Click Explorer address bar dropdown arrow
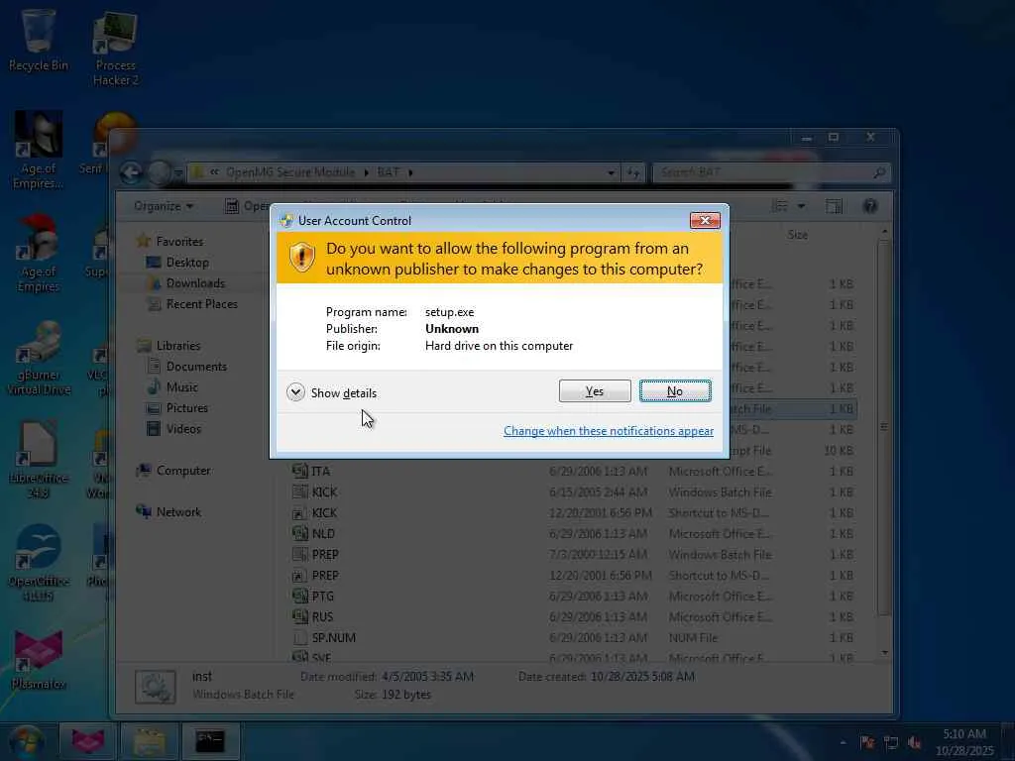This screenshot has width=1015, height=761. pyautogui.click(x=611, y=172)
